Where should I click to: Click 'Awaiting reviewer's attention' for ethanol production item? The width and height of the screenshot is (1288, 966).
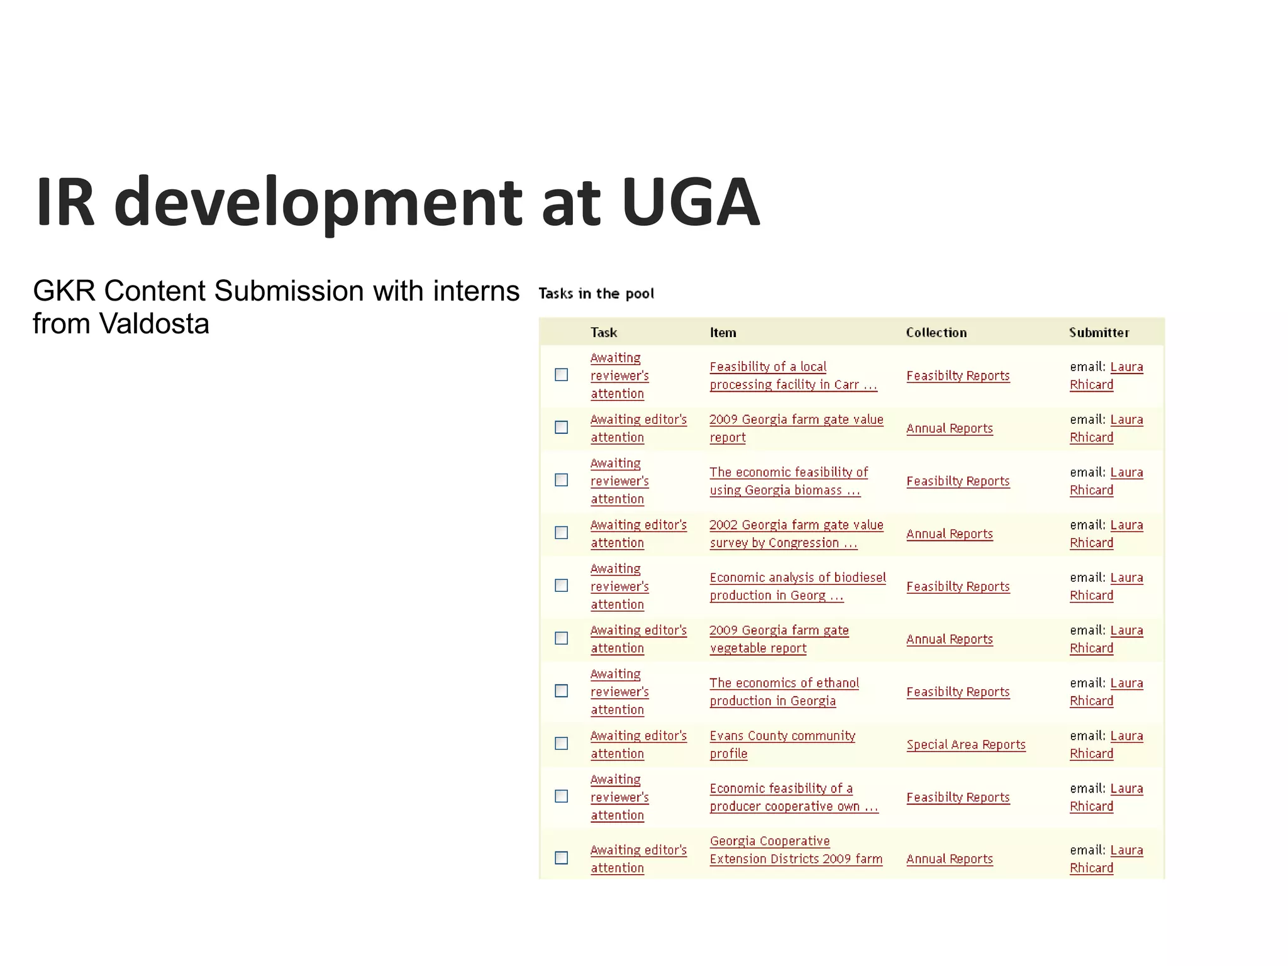(619, 692)
